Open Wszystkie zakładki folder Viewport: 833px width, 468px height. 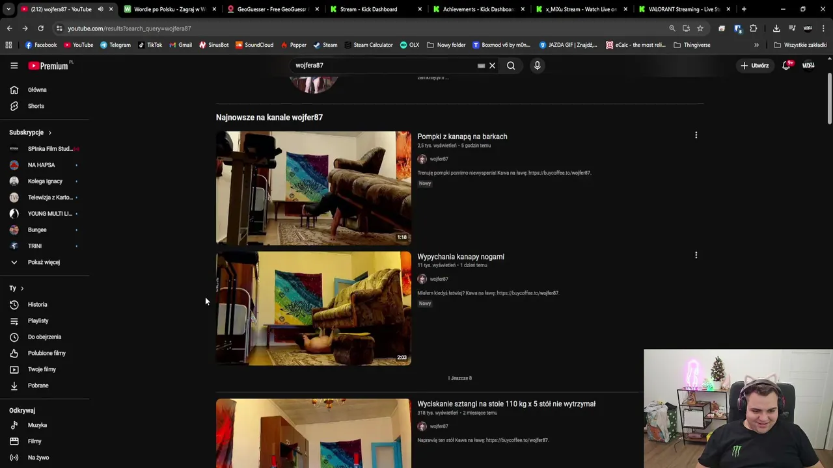pyautogui.click(x=800, y=45)
